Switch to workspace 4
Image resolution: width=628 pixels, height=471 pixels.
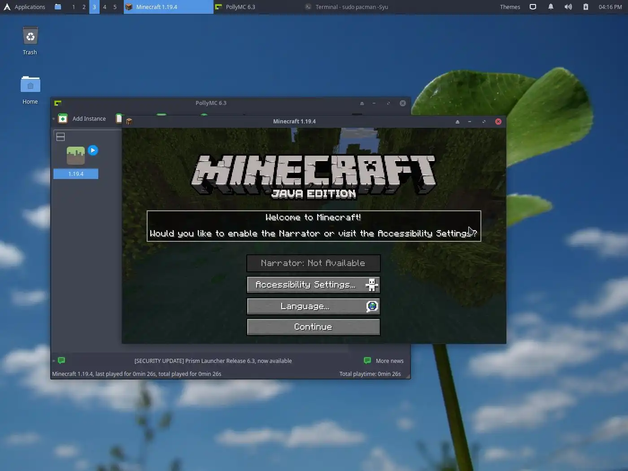click(105, 7)
